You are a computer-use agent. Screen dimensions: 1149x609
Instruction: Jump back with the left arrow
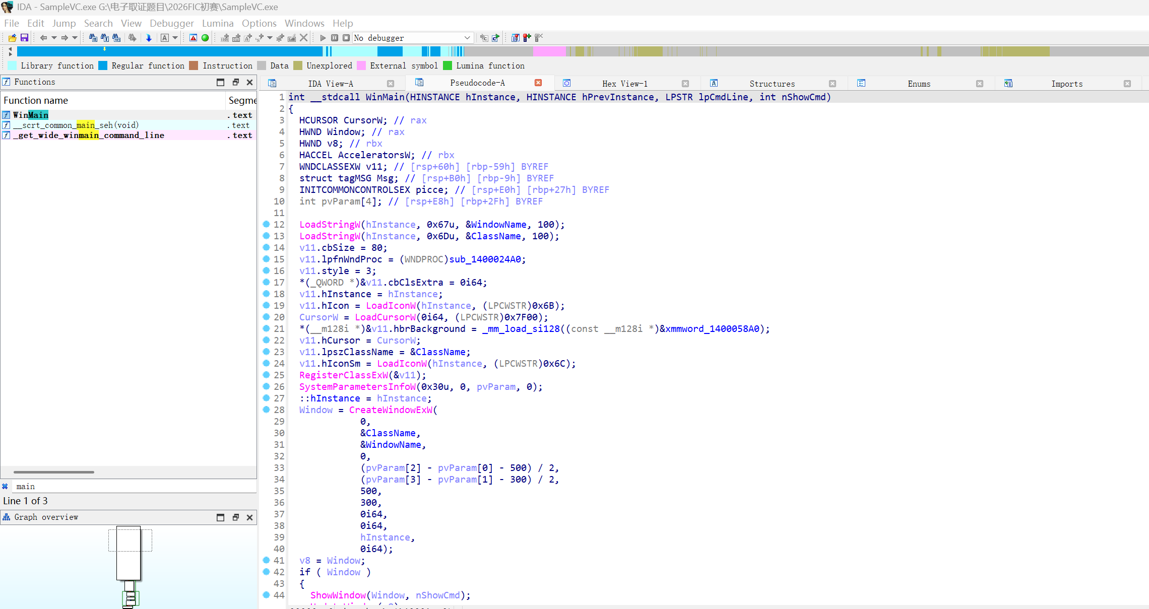[43, 38]
